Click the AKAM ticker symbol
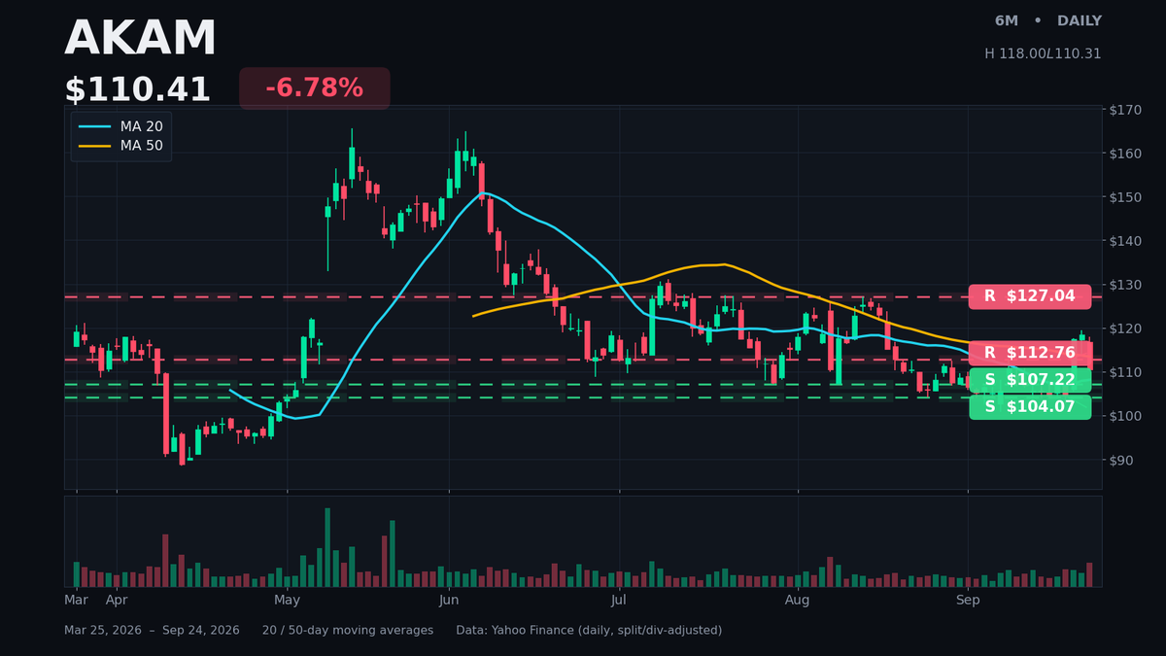 pos(141,40)
